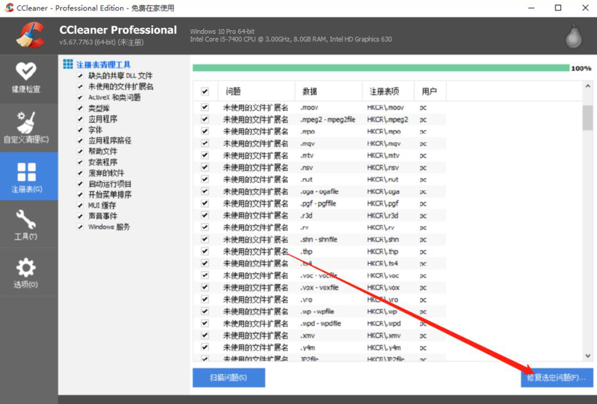Close the CCleaner window

tap(585, 8)
